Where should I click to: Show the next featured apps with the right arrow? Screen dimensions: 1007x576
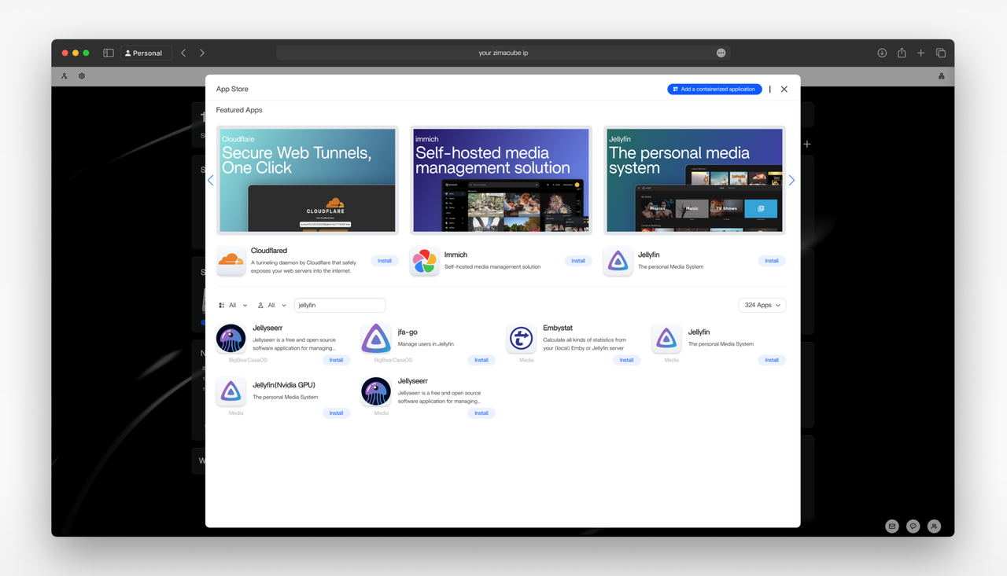(x=791, y=180)
